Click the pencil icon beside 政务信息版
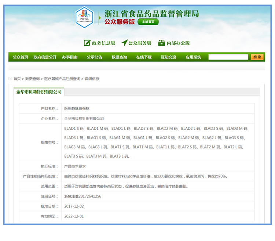 click(87, 43)
